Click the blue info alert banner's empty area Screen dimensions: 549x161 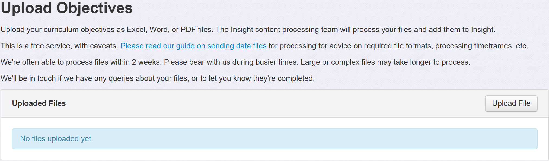click(298, 139)
